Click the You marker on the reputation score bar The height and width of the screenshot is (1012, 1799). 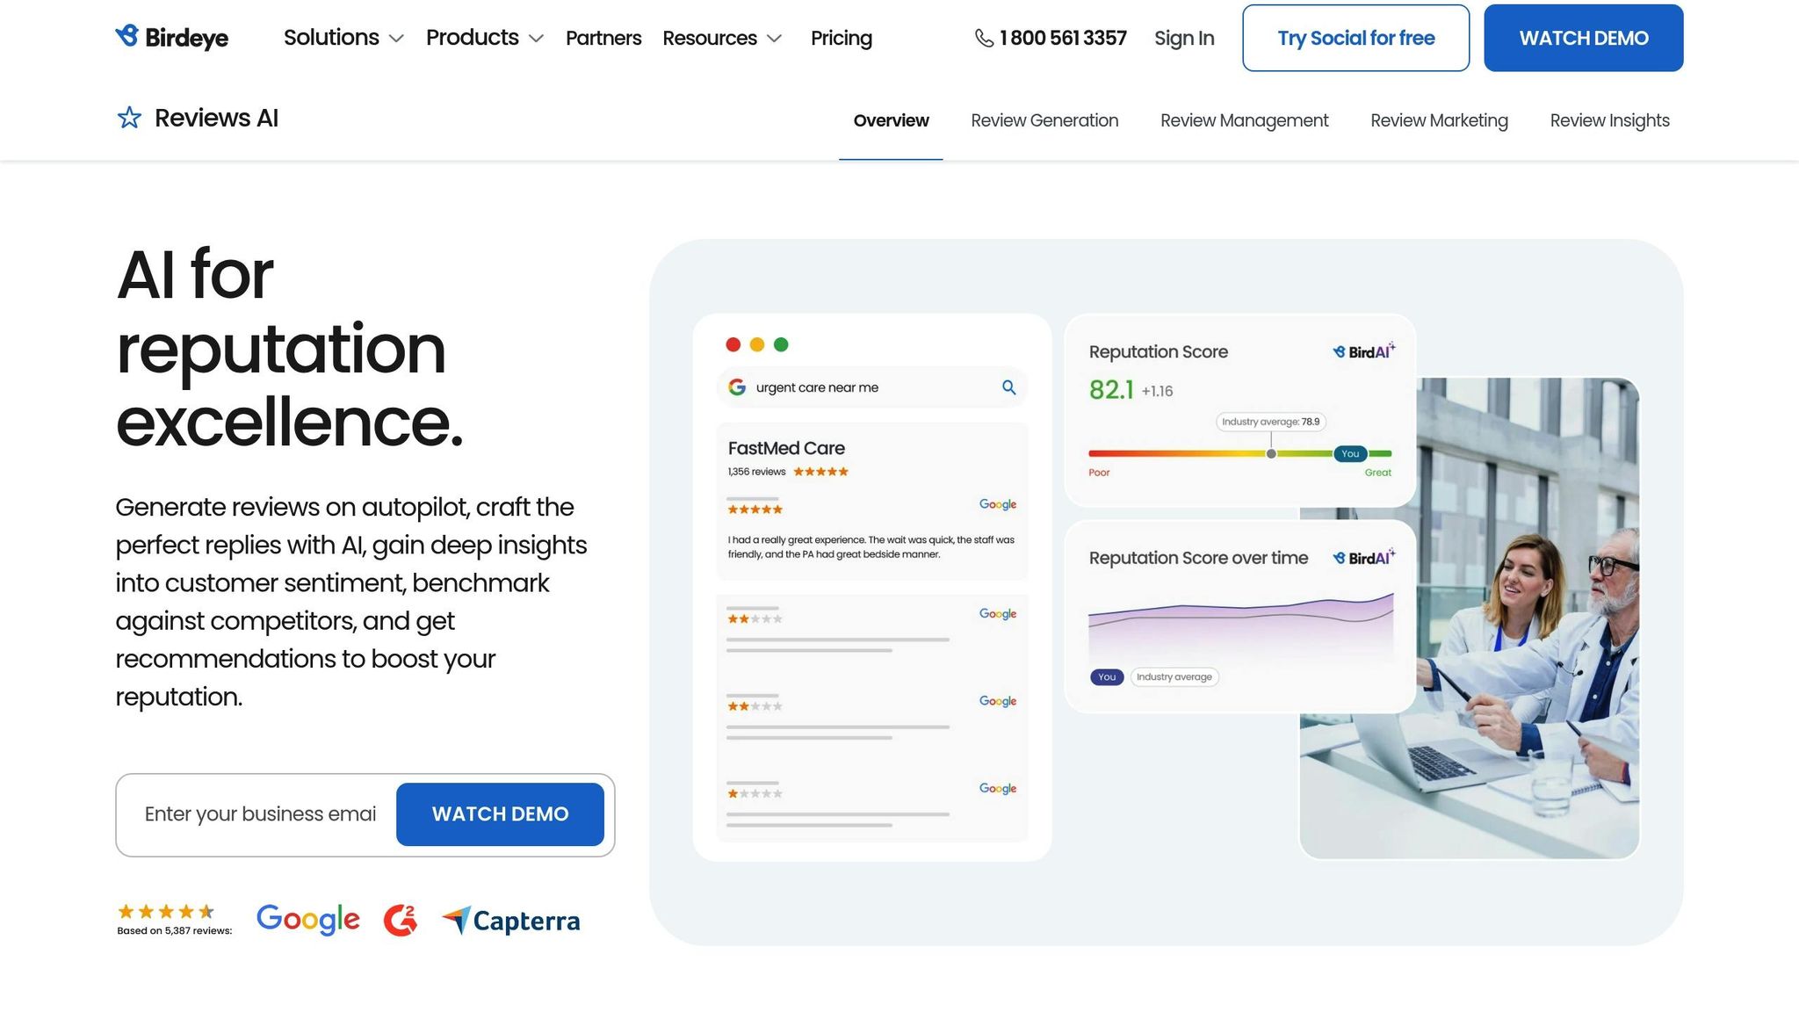pos(1350,454)
